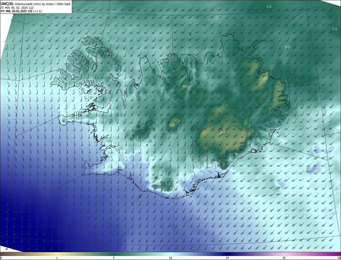This screenshot has height=260, width=341.
Task: Click the 6.4 precipitation value on the map
Action: (287, 47)
